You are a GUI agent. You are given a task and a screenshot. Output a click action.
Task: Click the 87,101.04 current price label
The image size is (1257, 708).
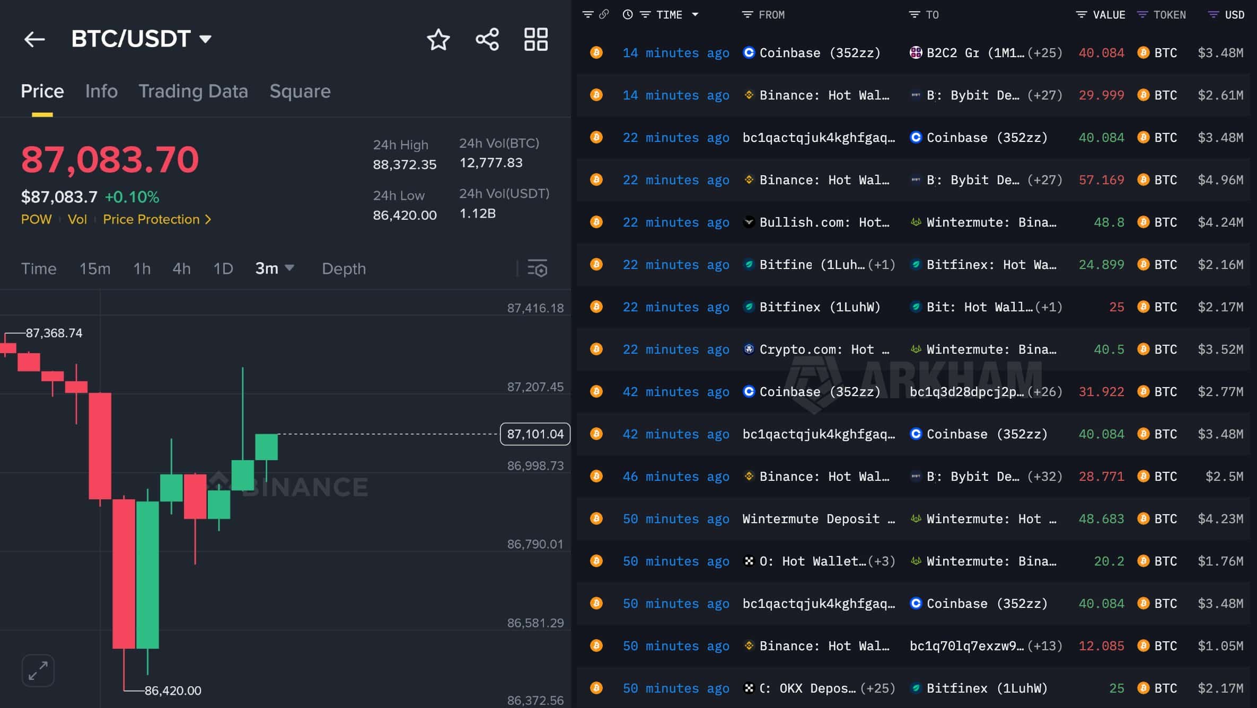coord(535,434)
